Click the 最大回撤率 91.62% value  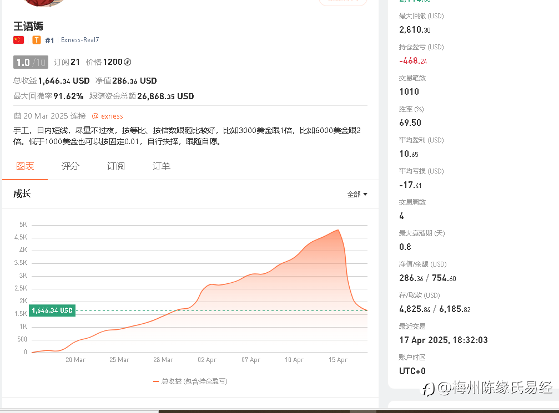click(x=68, y=96)
